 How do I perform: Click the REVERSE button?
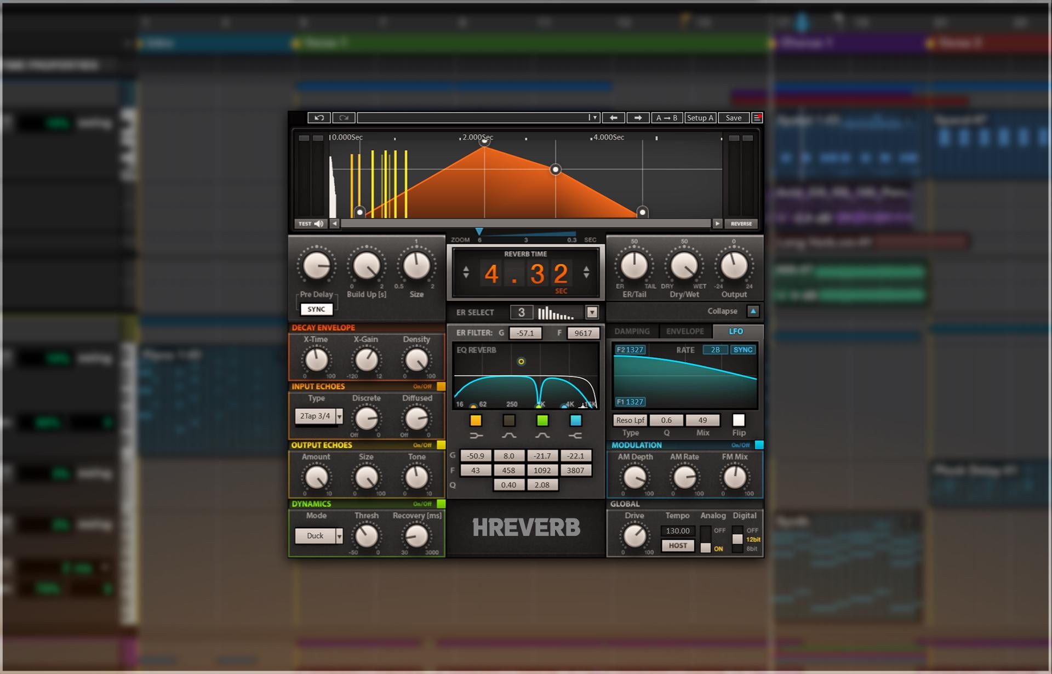tap(741, 224)
